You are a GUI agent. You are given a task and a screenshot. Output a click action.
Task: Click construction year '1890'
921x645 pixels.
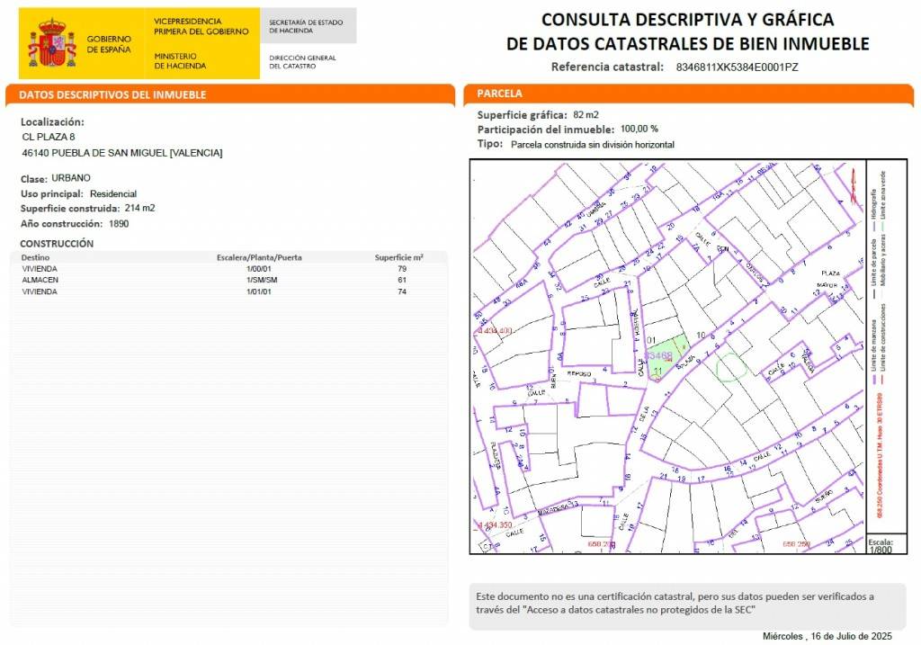coord(119,224)
